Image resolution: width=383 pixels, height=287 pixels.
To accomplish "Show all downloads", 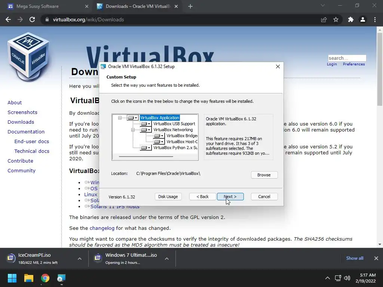I will pyautogui.click(x=355, y=258).
